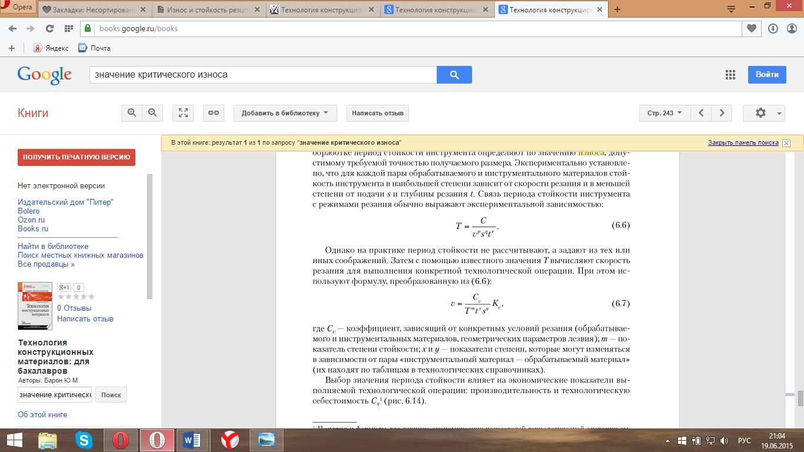The height and width of the screenshot is (452, 804).
Task: Switch book viewer to fullscreen mode
Action: point(183,113)
